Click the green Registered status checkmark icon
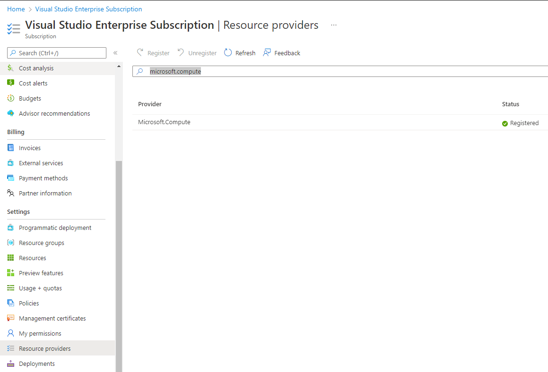548x372 pixels. click(505, 123)
